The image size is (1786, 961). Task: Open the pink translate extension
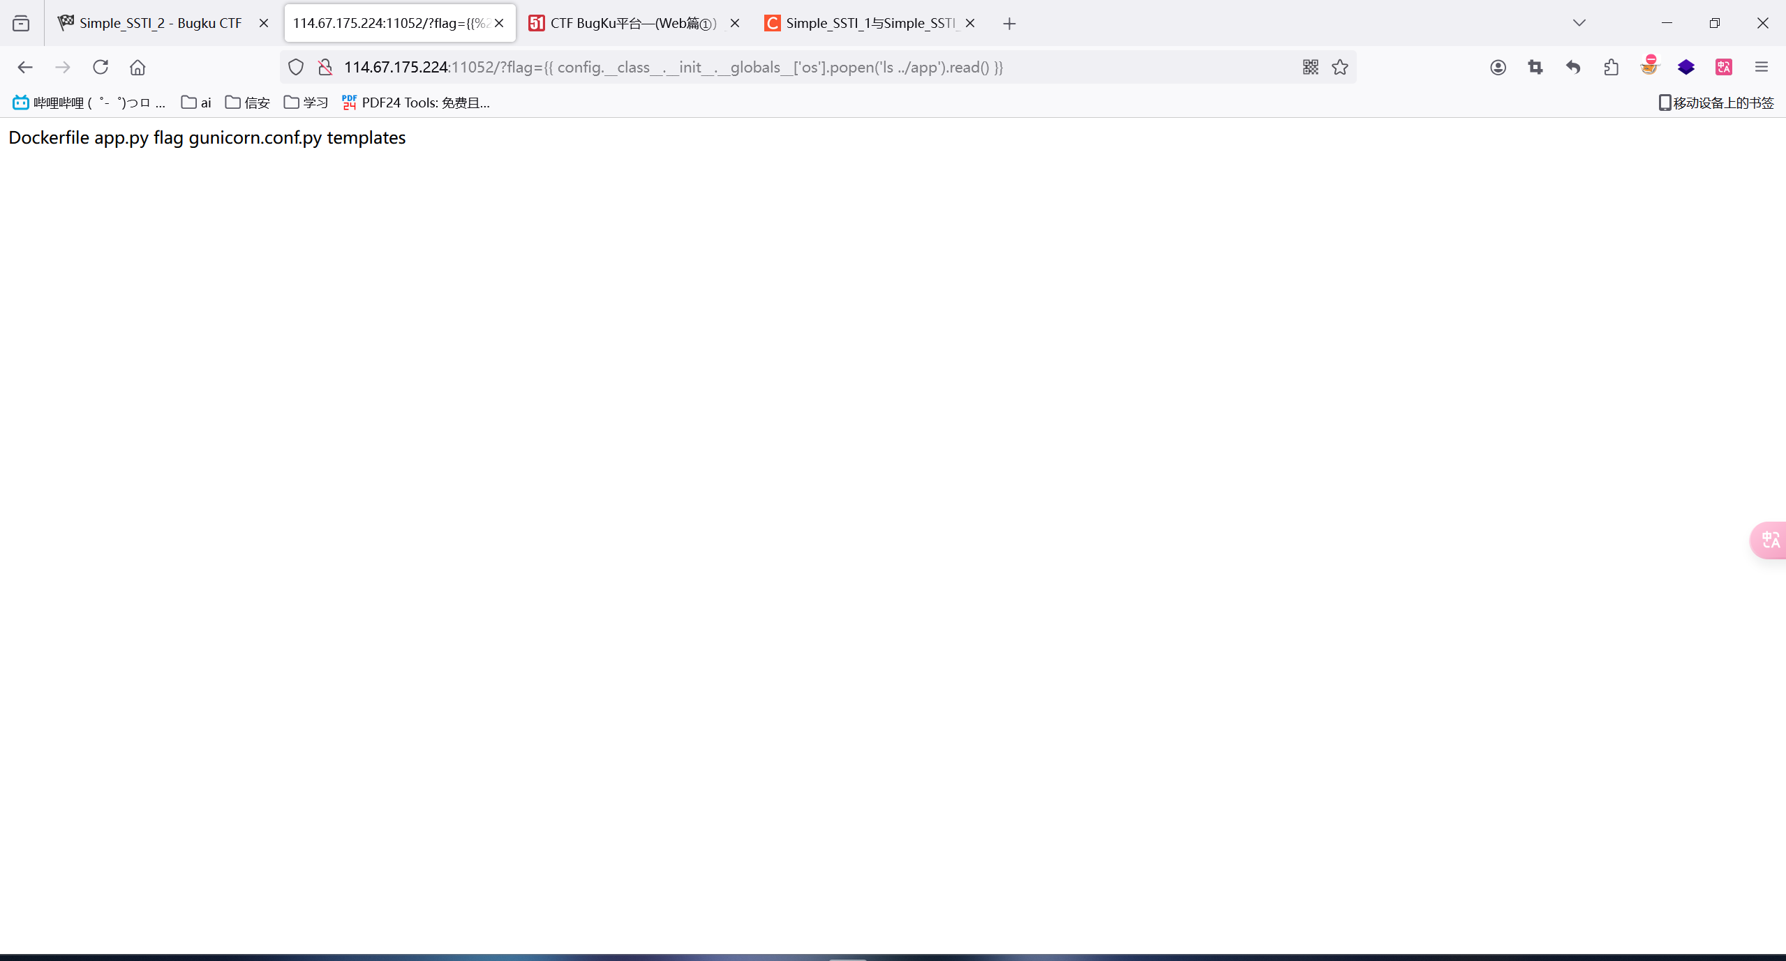pos(1724,67)
